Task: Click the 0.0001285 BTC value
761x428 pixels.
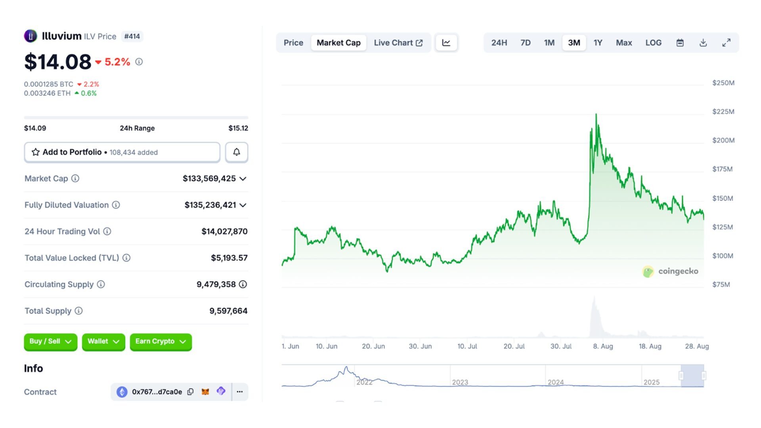Action: coord(49,84)
